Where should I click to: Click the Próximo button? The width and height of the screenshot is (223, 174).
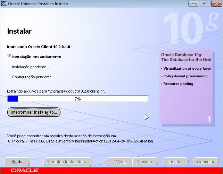pyautogui.click(x=145, y=162)
